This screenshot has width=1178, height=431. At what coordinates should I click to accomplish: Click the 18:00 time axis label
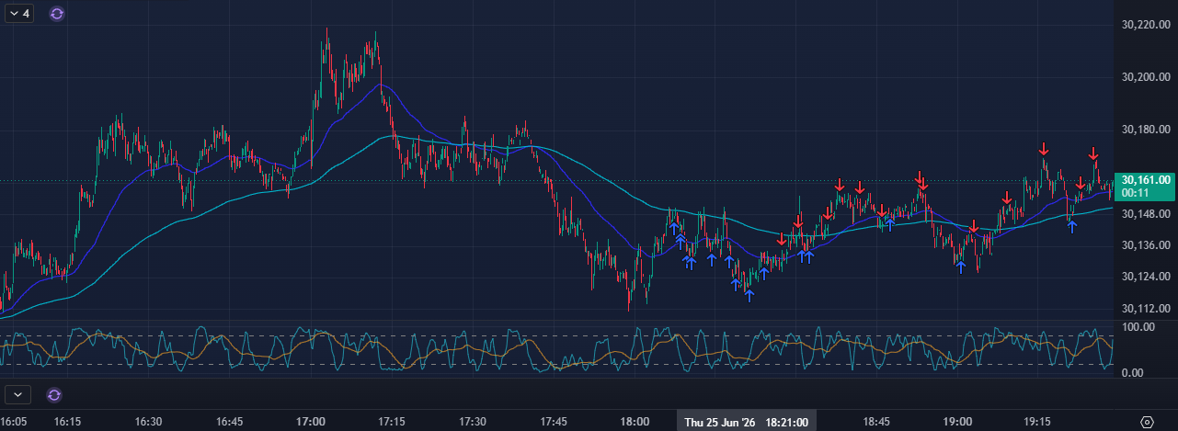point(635,421)
